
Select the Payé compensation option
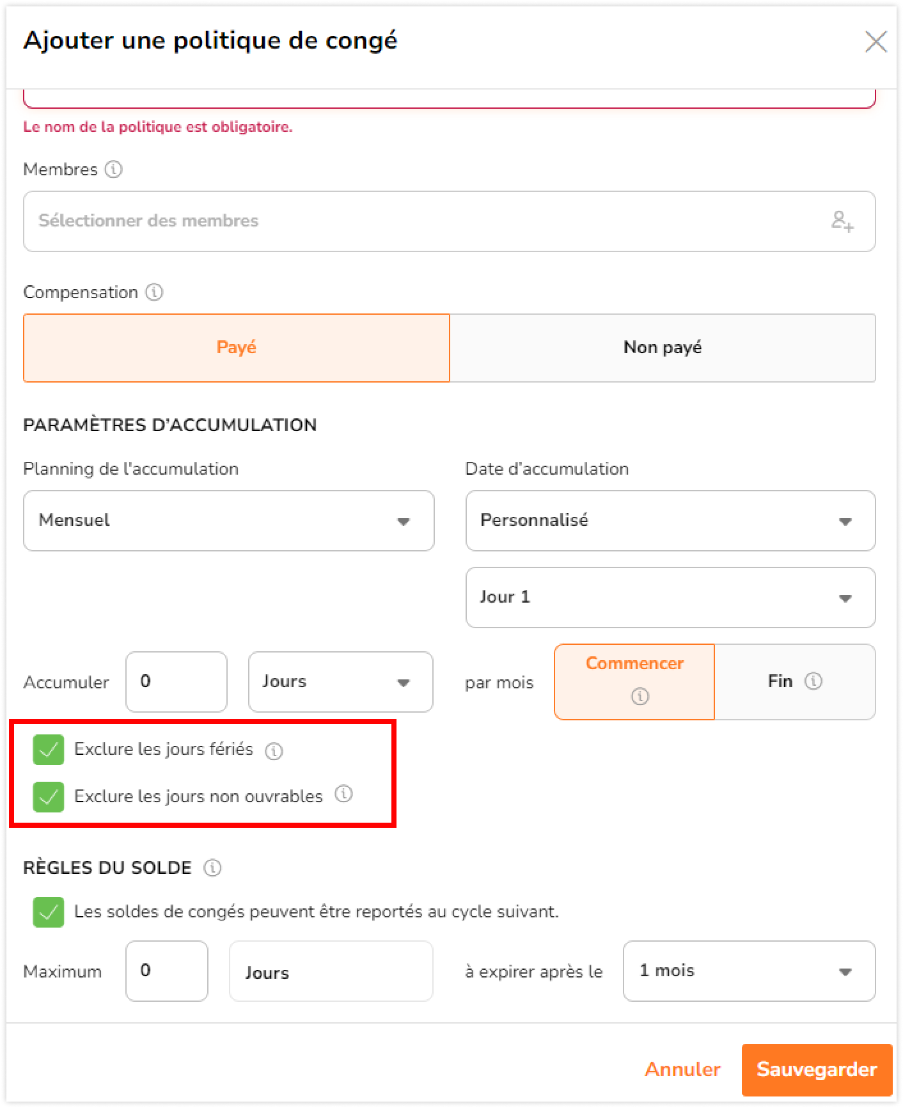[237, 348]
